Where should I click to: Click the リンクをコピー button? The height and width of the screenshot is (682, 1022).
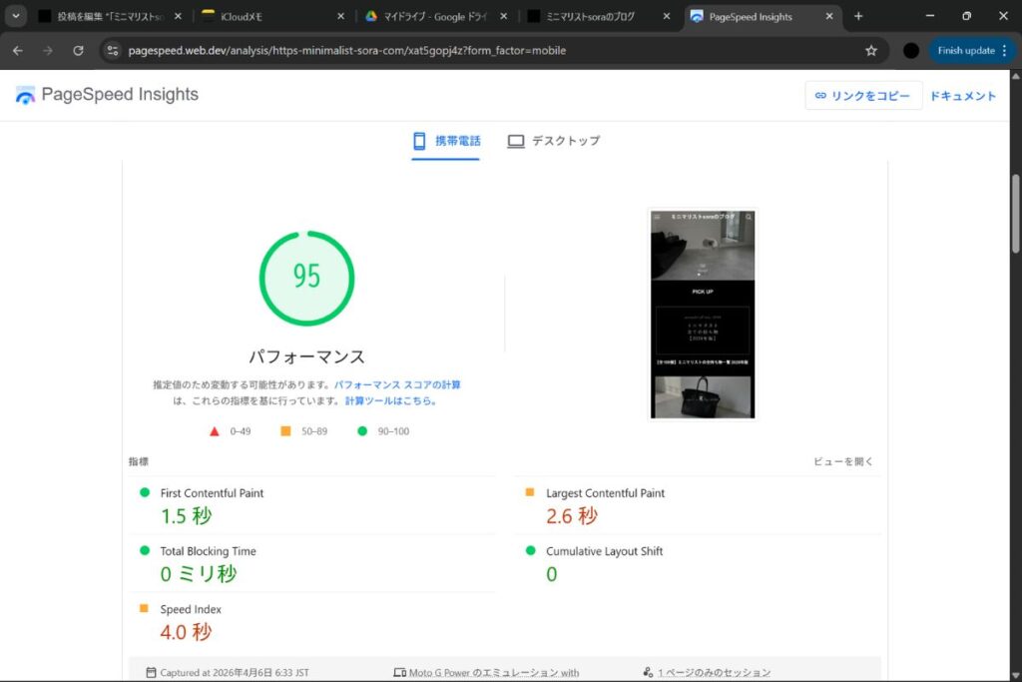tap(862, 96)
